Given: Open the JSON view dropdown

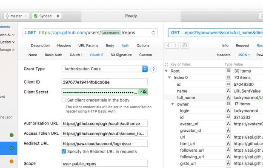Looking at the screenshot, I should coord(244,55).
